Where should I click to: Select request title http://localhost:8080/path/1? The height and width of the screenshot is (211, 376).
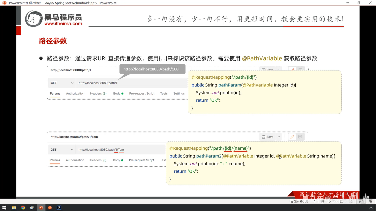(x=71, y=70)
